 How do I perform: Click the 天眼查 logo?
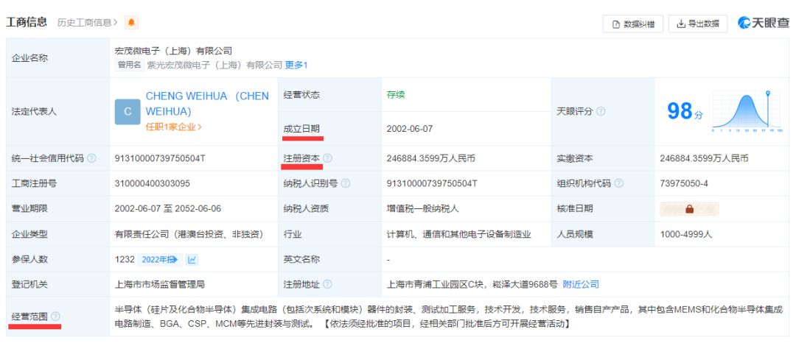pyautogui.click(x=764, y=23)
